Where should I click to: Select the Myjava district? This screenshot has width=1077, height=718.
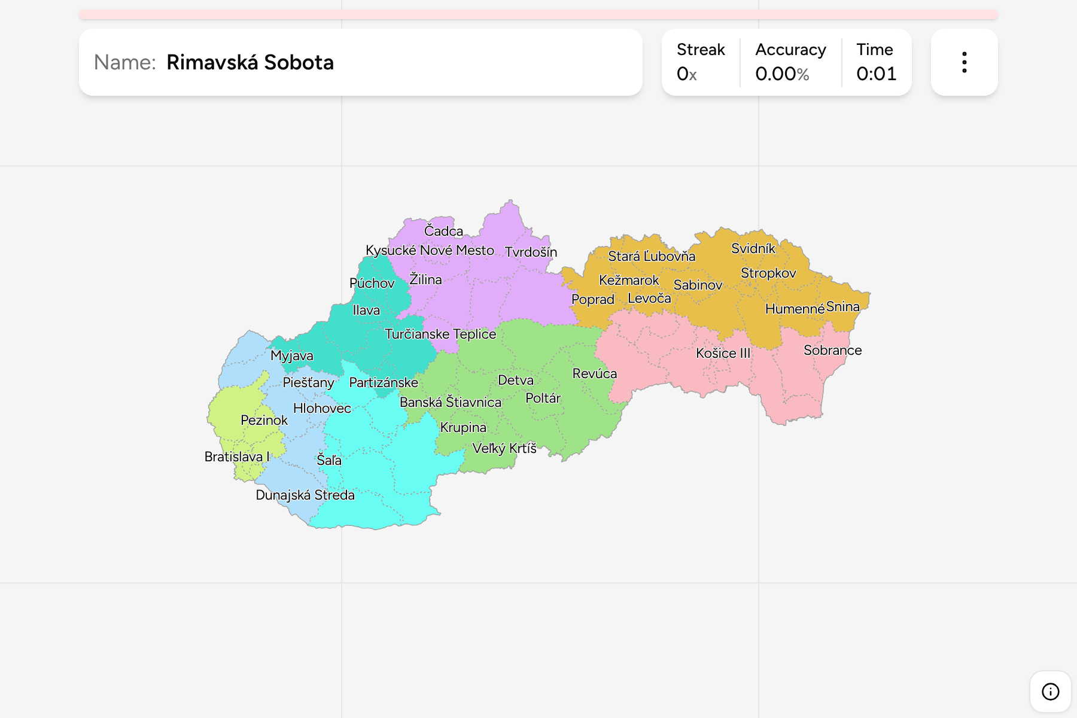[x=291, y=355]
